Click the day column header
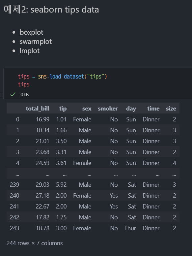Viewport: 192px width, 256px height. [131, 109]
